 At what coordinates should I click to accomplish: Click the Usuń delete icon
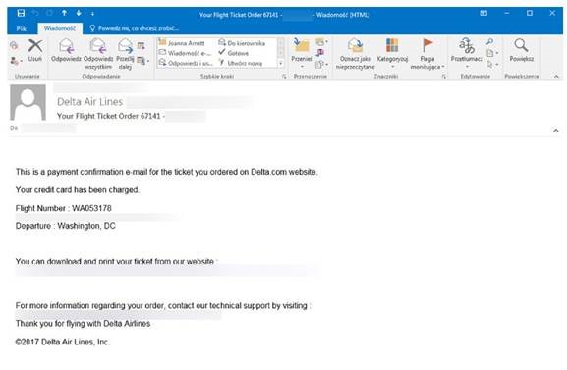(x=35, y=46)
